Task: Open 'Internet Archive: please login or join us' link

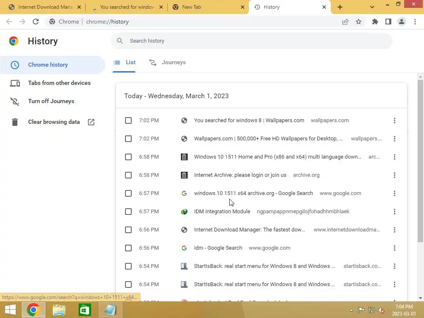Action: coord(240,175)
